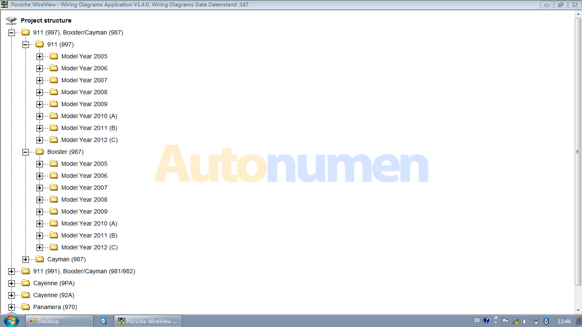Expand the Cayenne (92A) node

[12, 295]
